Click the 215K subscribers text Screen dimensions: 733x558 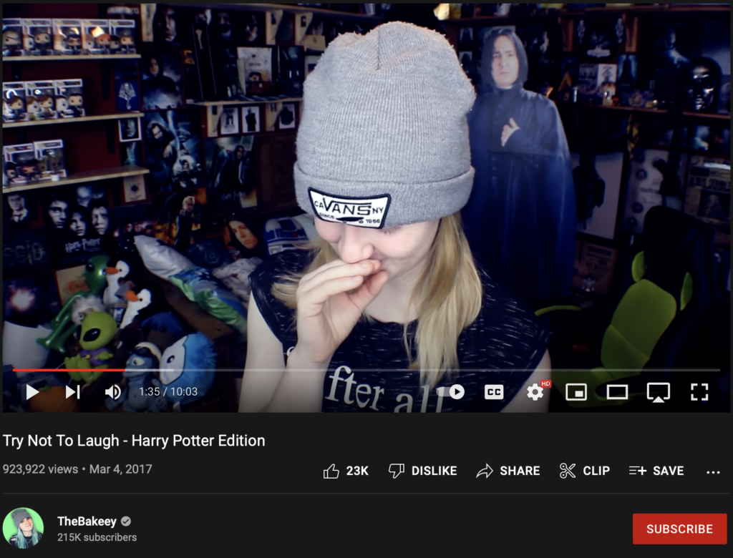[97, 537]
